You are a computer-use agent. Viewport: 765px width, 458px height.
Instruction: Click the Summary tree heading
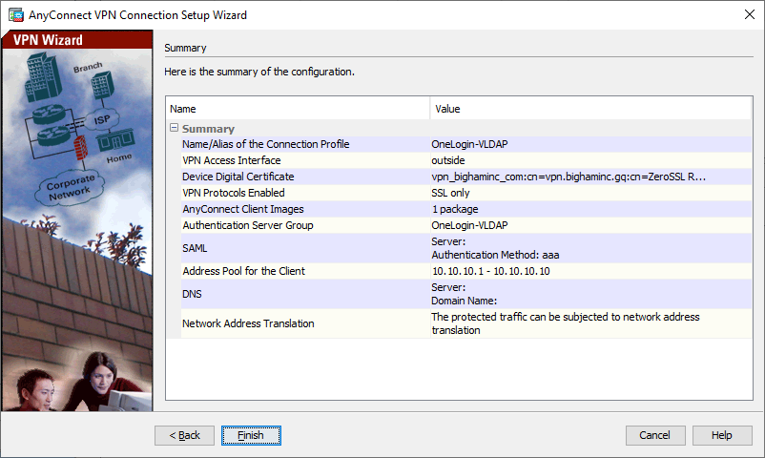click(208, 129)
